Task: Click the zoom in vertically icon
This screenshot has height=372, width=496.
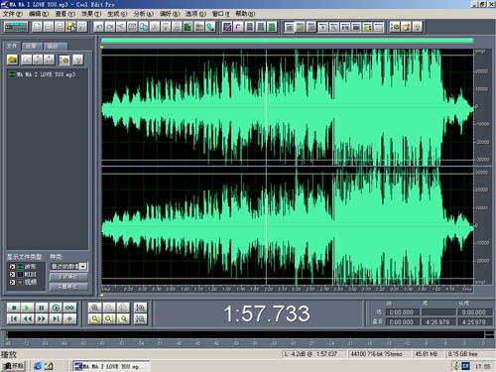Action: [140, 308]
